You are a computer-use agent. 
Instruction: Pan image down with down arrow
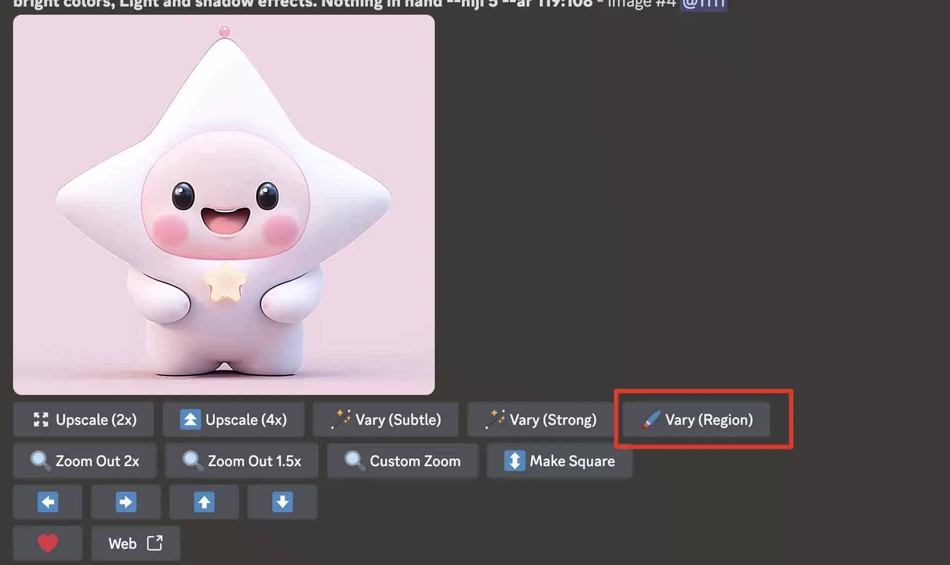click(x=283, y=502)
